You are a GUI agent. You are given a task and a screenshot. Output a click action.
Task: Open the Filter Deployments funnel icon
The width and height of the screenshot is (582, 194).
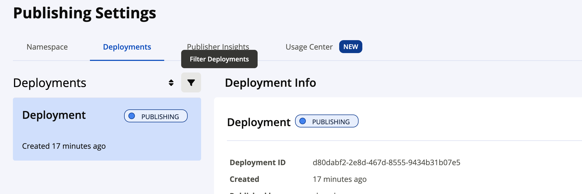click(191, 82)
